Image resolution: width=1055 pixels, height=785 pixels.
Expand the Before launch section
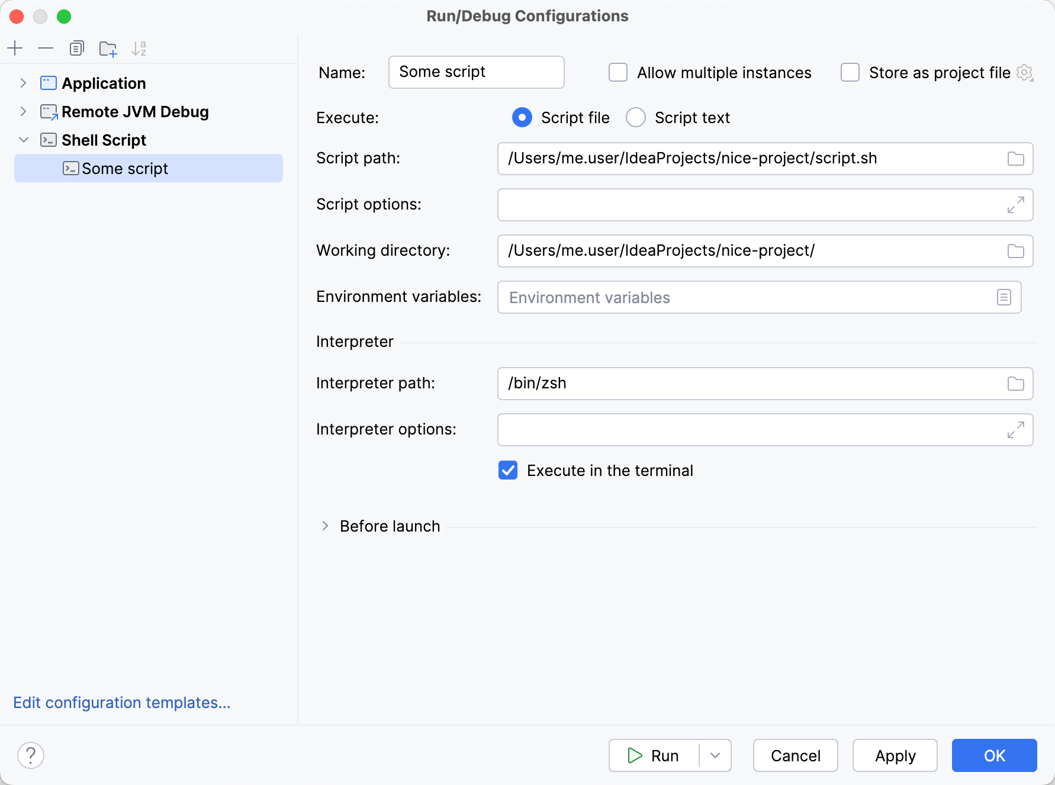point(324,526)
